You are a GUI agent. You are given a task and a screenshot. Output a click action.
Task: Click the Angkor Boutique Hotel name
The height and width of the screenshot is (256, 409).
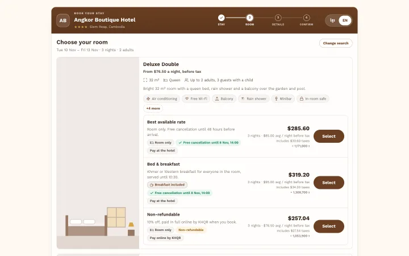105,20
